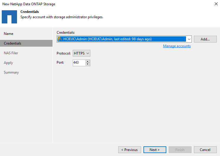Decrease port value with down arrow
220x156 pixels.
coord(87,64)
